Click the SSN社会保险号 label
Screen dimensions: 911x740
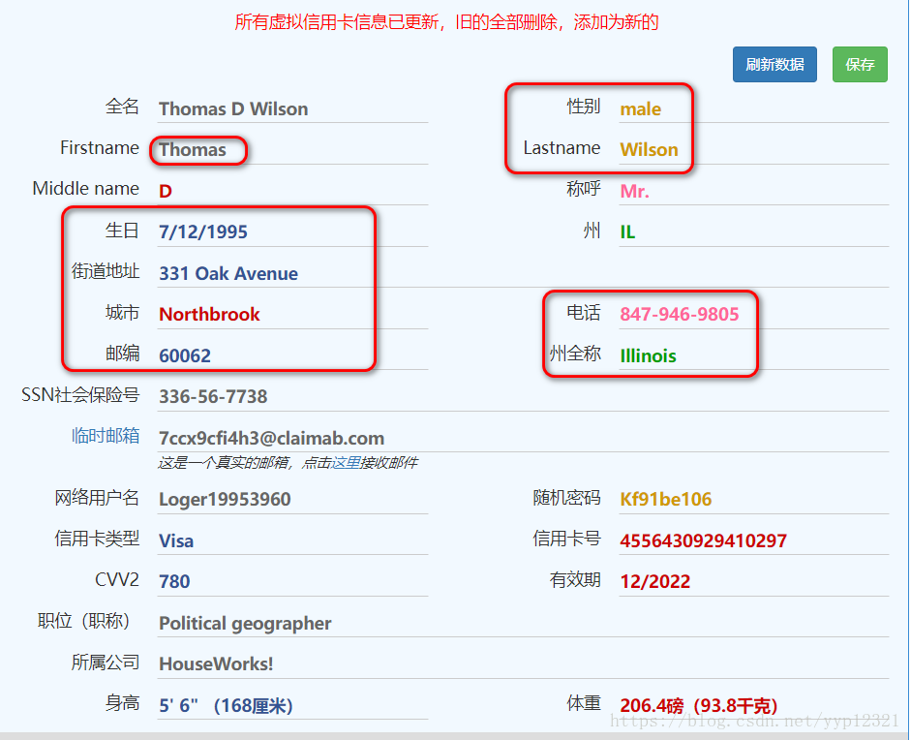pyautogui.click(x=80, y=395)
